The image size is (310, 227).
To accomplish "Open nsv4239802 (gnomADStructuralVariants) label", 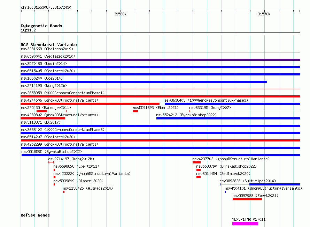I will tap(60, 115).
